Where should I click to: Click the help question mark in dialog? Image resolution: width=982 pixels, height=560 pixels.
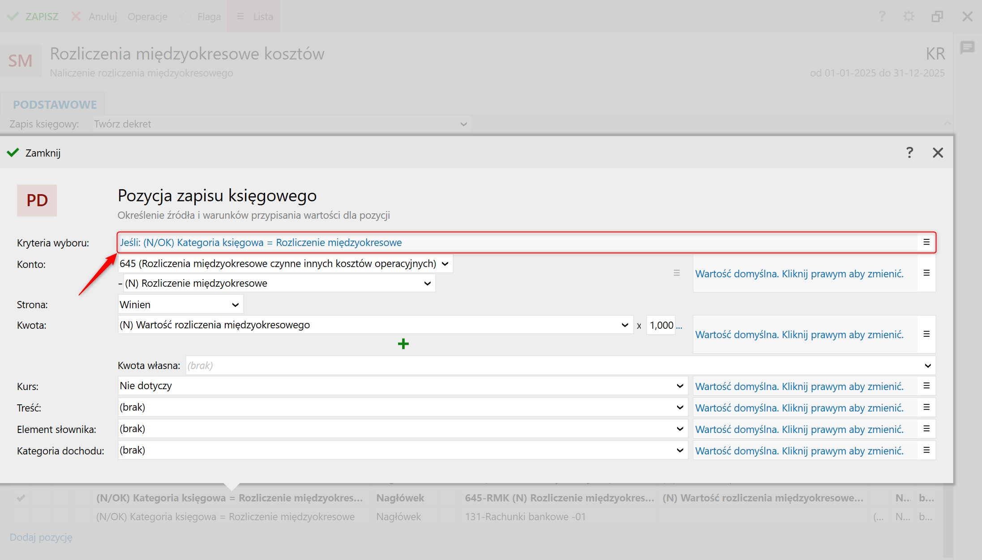(909, 153)
